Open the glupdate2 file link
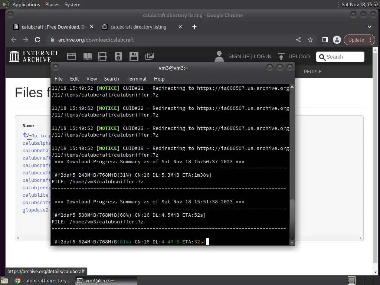Image resolution: width=380 pixels, height=285 pixels. point(36,210)
